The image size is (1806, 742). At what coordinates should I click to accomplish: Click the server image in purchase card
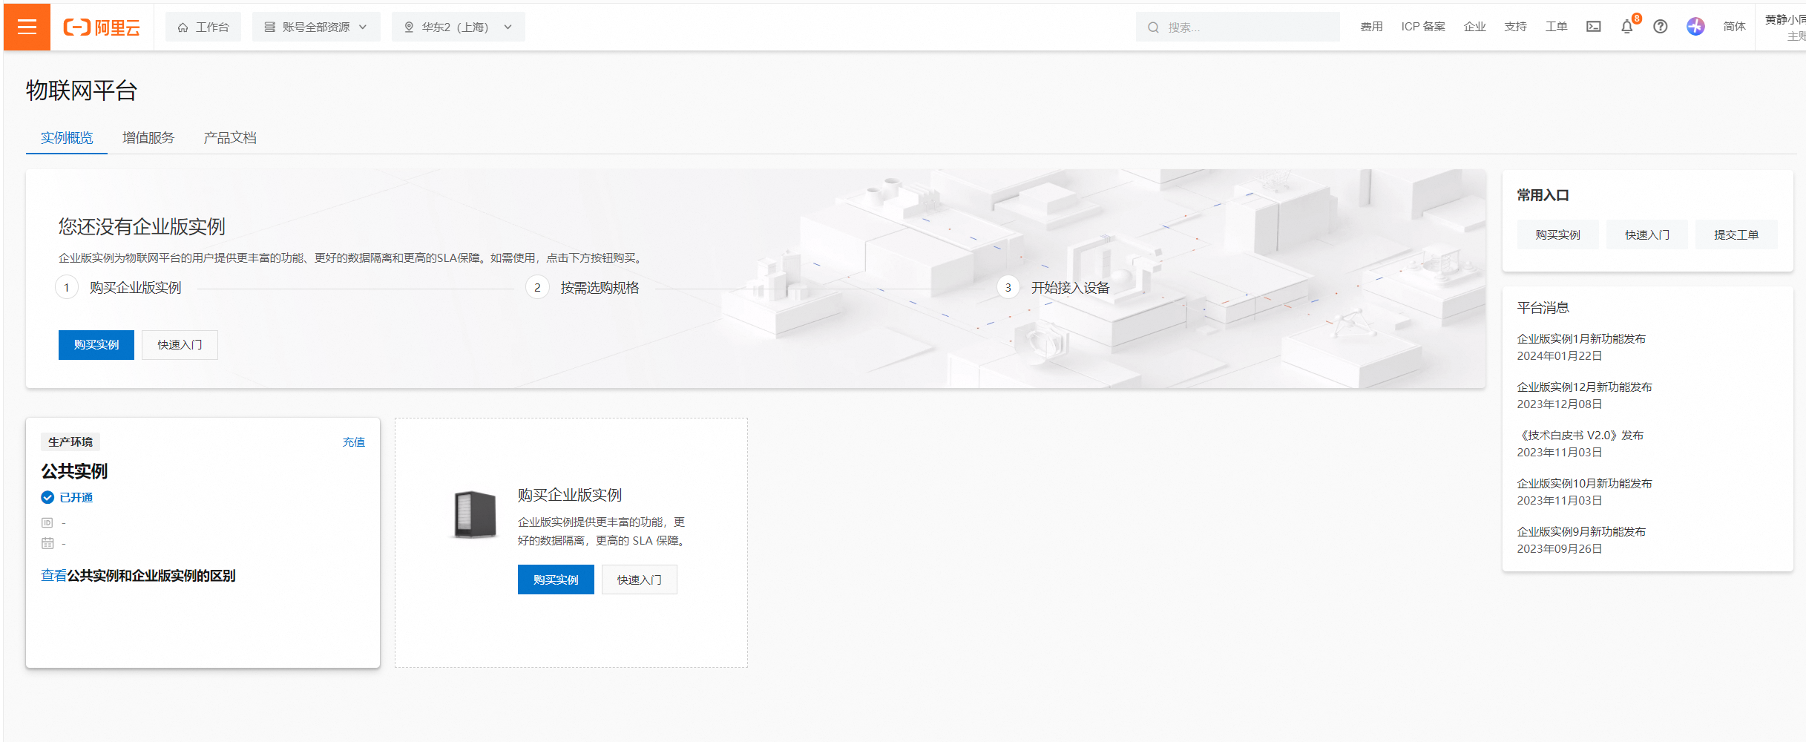475,514
